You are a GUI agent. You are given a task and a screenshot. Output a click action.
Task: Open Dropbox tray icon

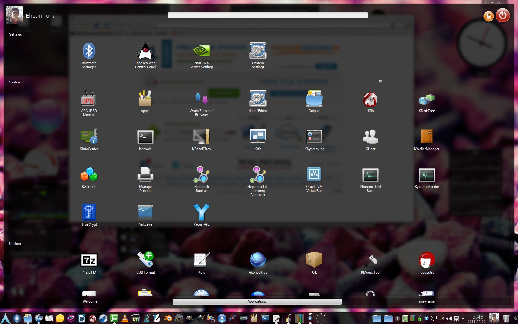pyautogui.click(x=427, y=319)
